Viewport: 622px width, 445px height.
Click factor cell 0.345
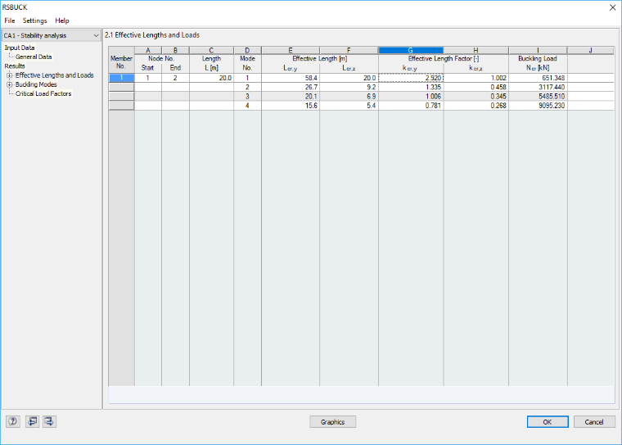(476, 96)
